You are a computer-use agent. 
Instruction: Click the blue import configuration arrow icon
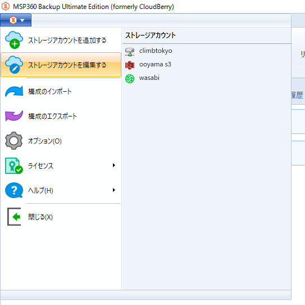pyautogui.click(x=14, y=91)
